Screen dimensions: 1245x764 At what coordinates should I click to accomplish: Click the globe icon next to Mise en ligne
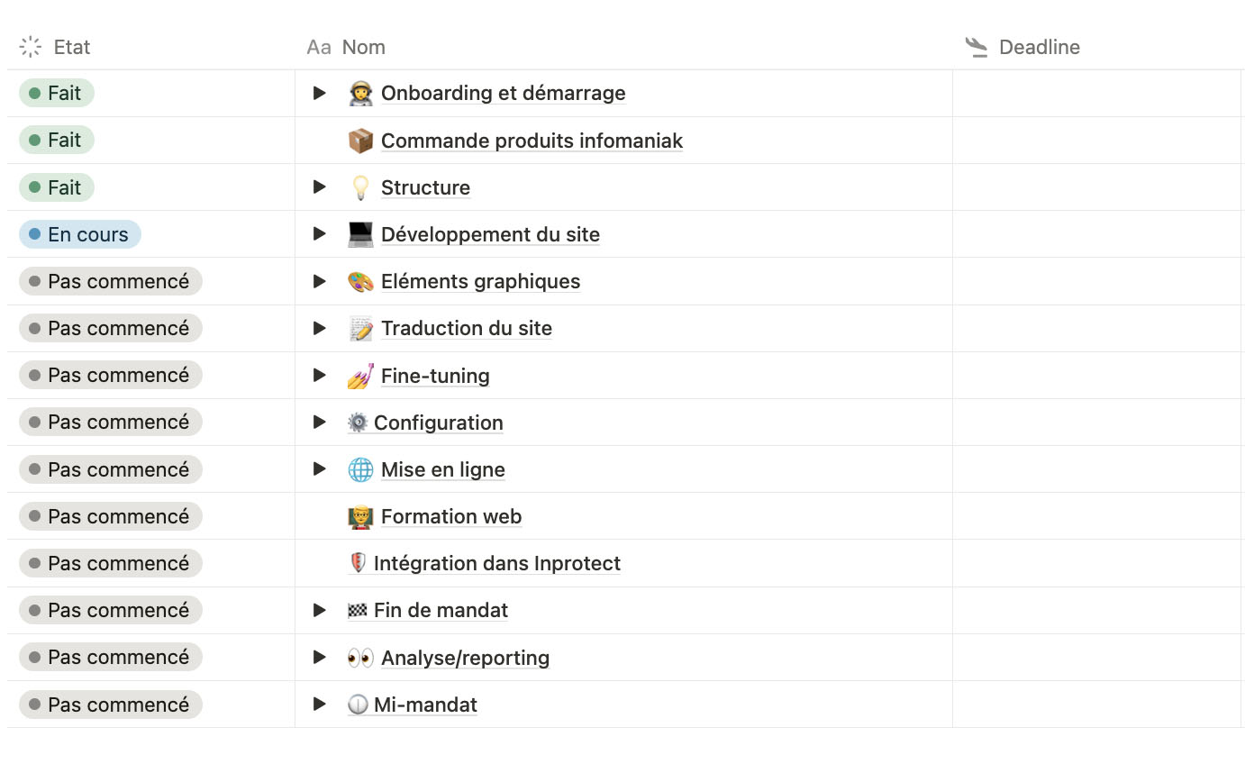coord(360,469)
